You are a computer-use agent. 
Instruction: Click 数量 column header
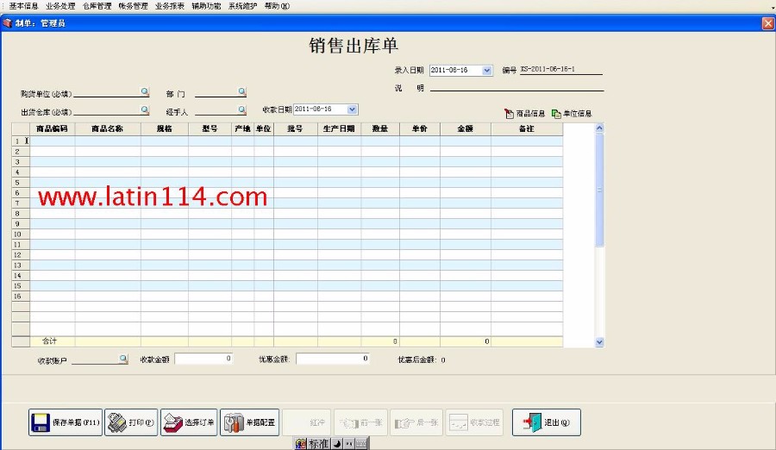380,128
